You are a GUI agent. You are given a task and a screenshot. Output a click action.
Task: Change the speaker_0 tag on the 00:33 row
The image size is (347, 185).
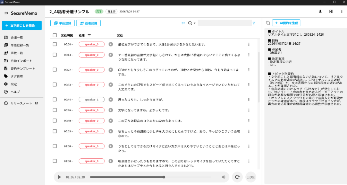click(x=92, y=85)
